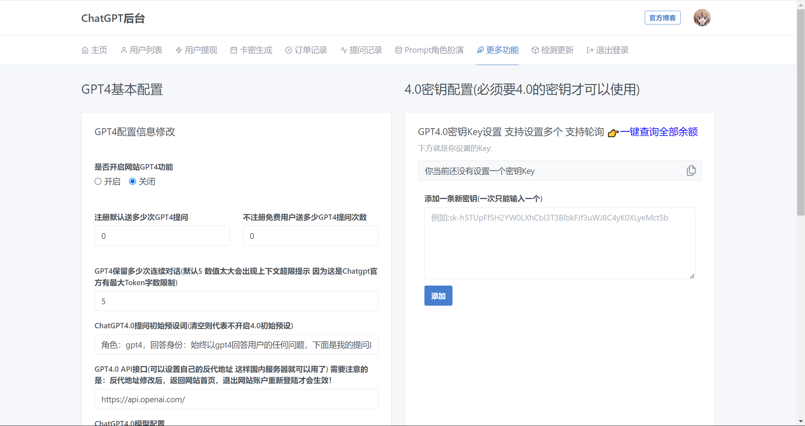This screenshot has width=805, height=426.
Task: Click the lightning icon beside 用户提现
Action: 179,50
